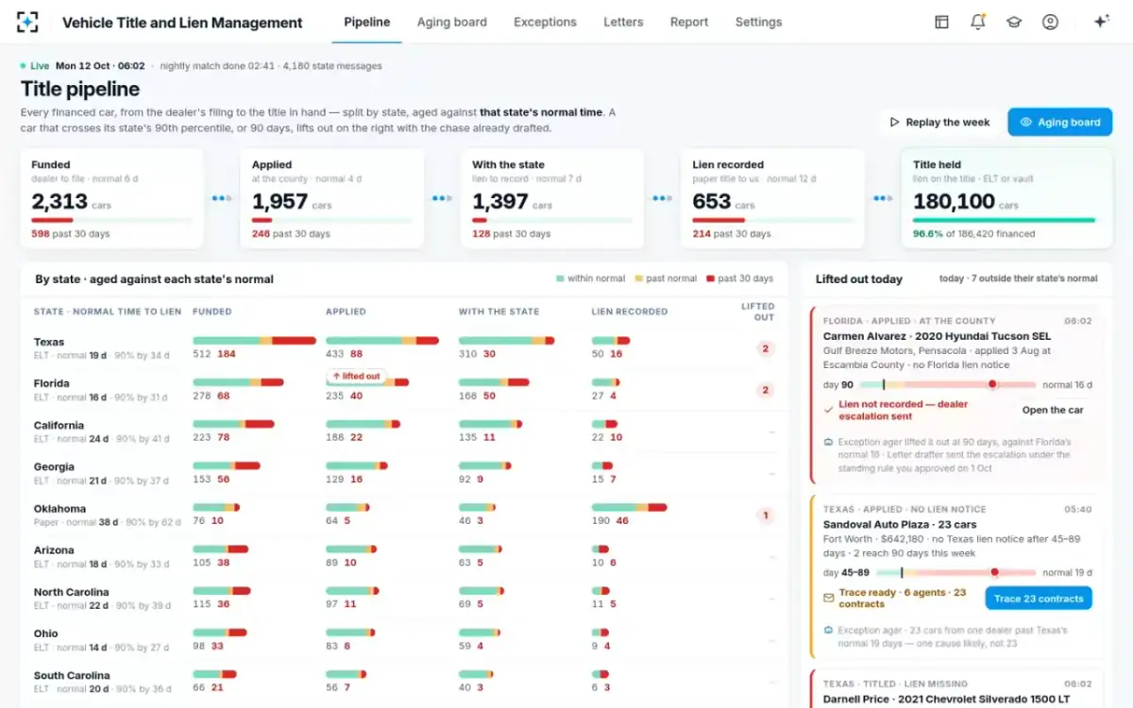This screenshot has height=708, width=1133.
Task: Click the app logo beside the title
Action: [29, 23]
